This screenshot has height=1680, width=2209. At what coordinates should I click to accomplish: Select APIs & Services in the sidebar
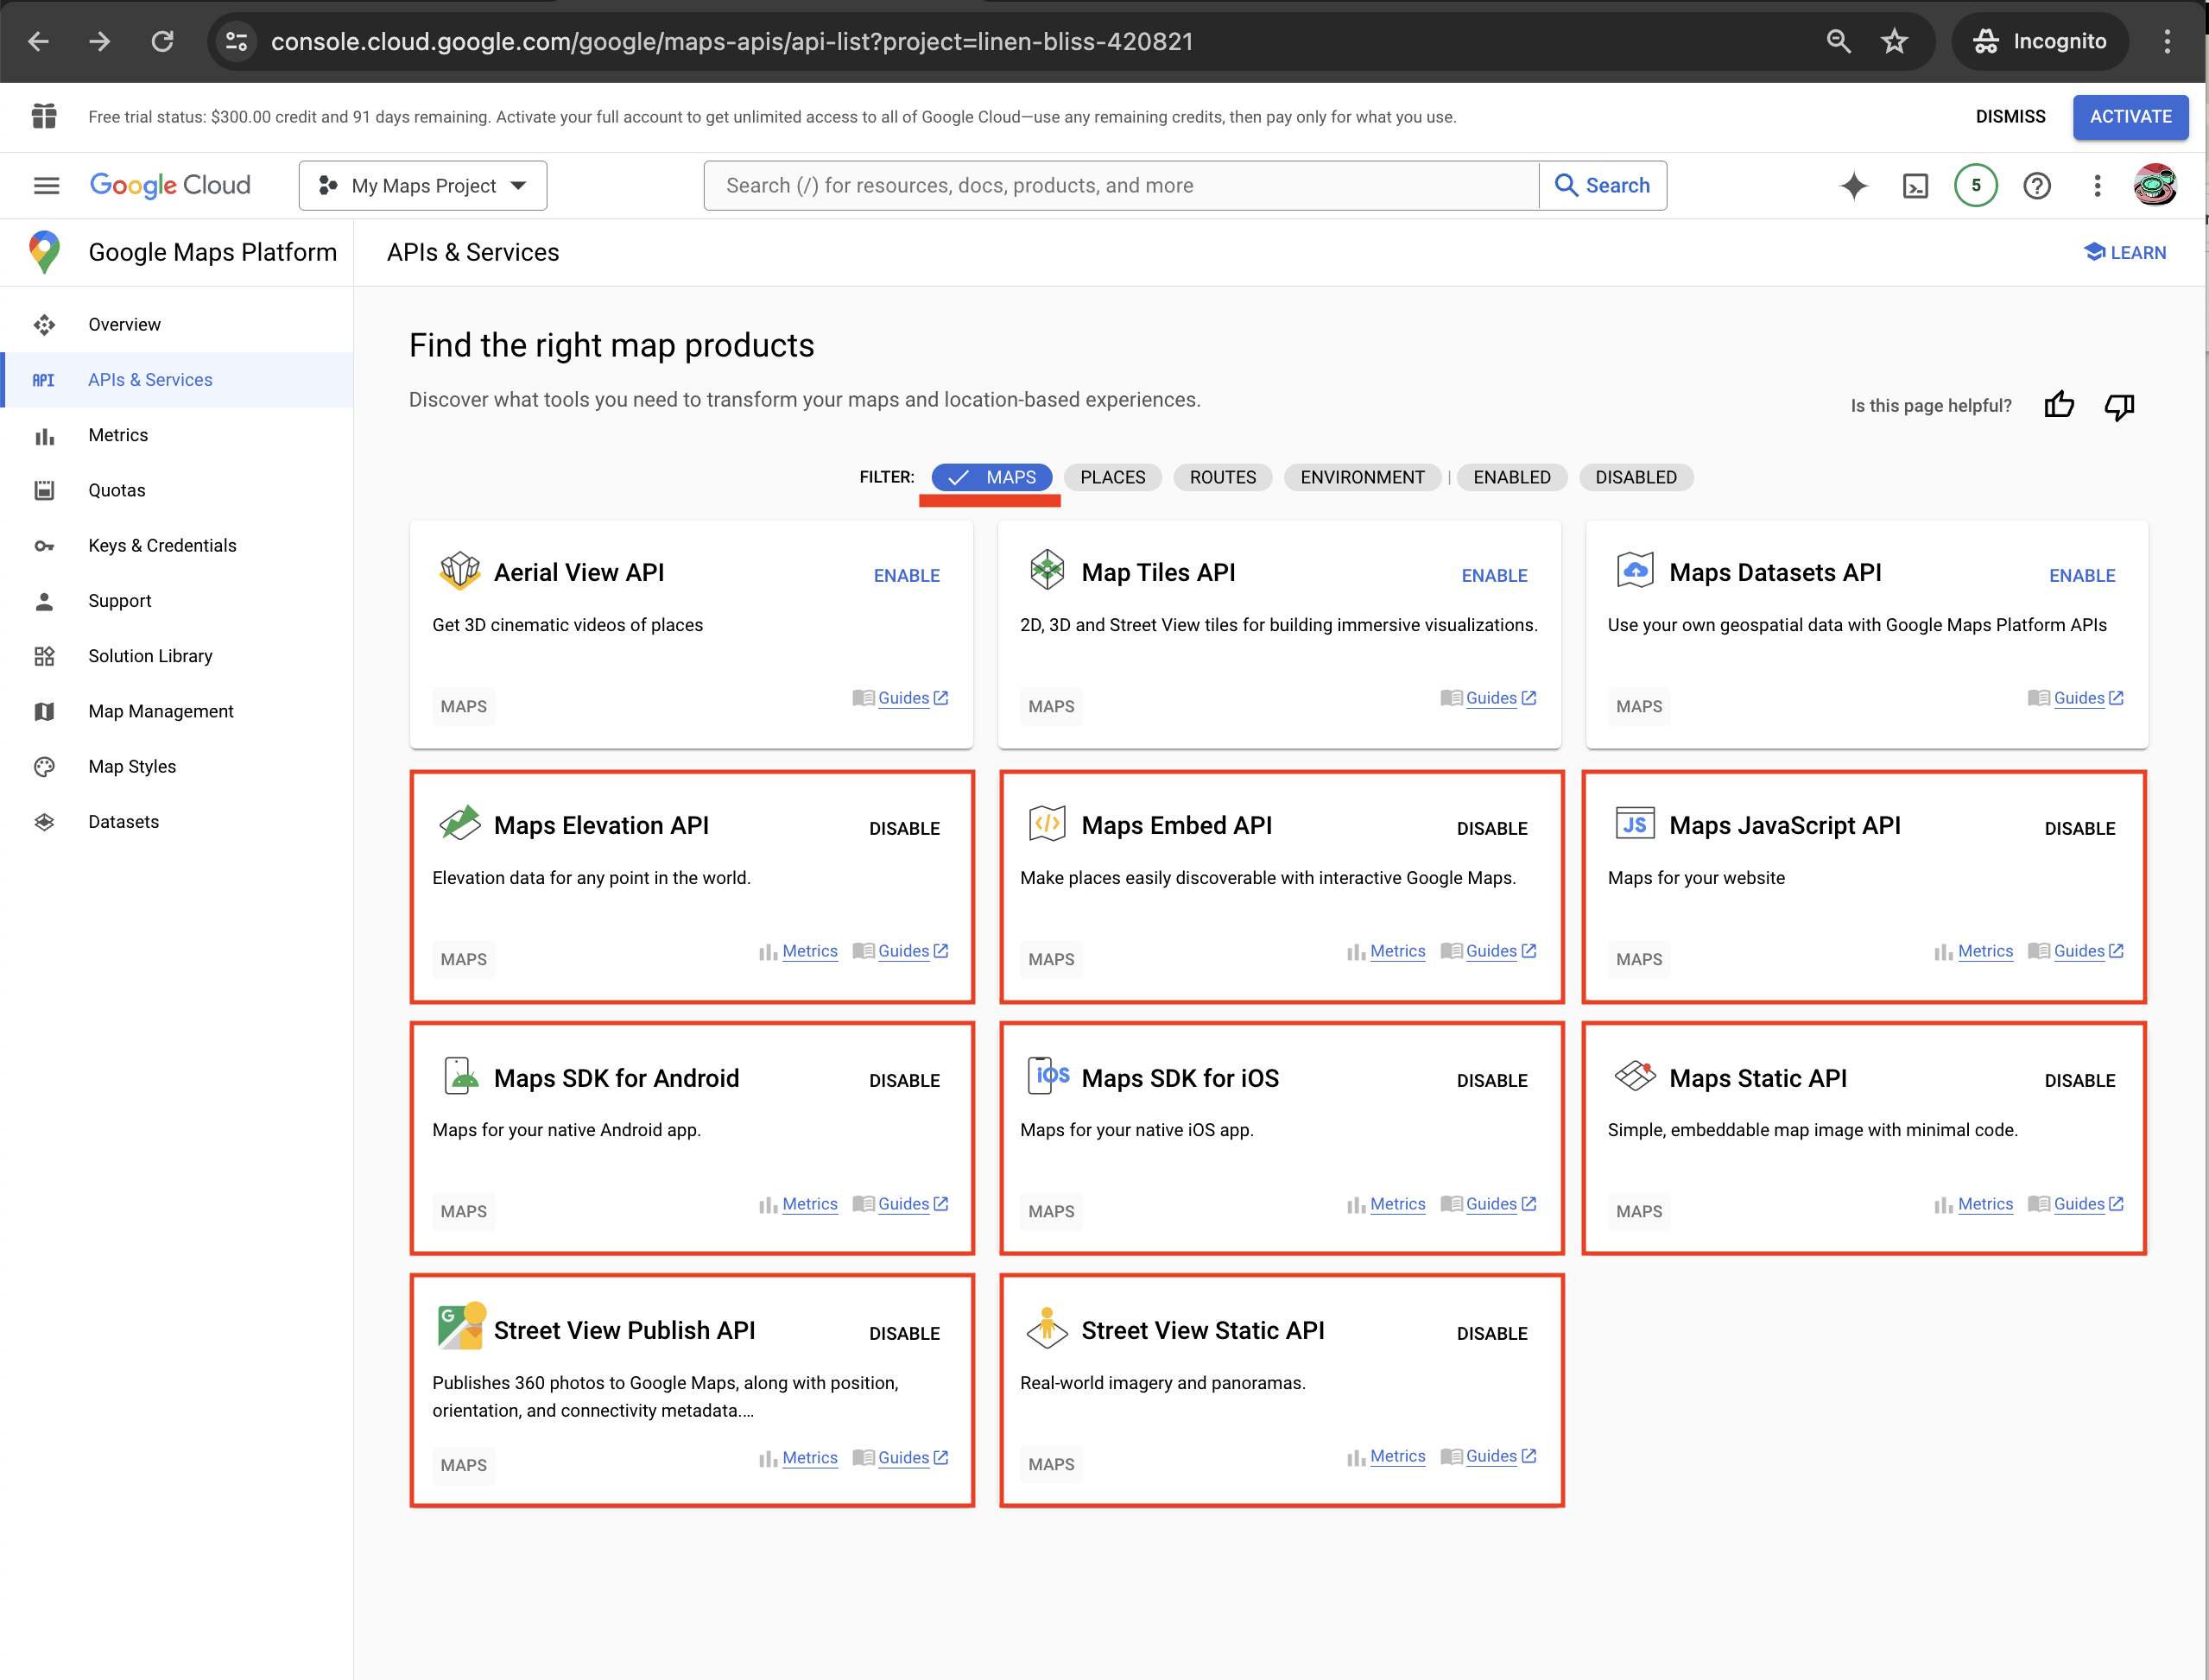[150, 379]
